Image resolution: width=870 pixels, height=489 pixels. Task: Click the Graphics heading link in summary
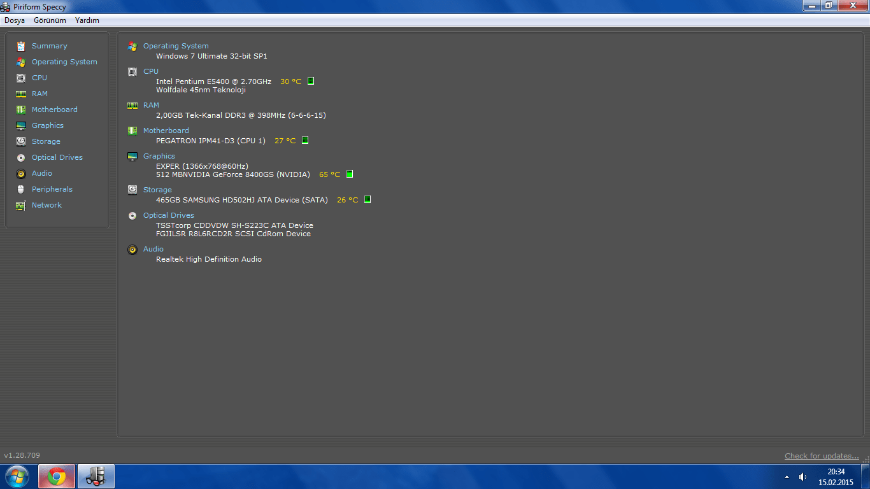159,156
